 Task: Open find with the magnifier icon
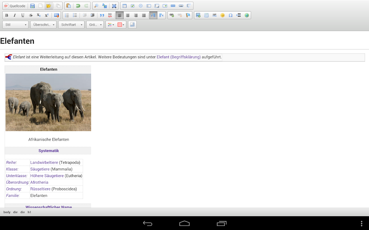(97, 6)
